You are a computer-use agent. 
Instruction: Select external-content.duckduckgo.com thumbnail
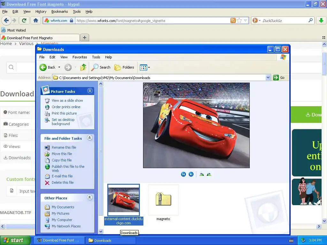coord(124,204)
